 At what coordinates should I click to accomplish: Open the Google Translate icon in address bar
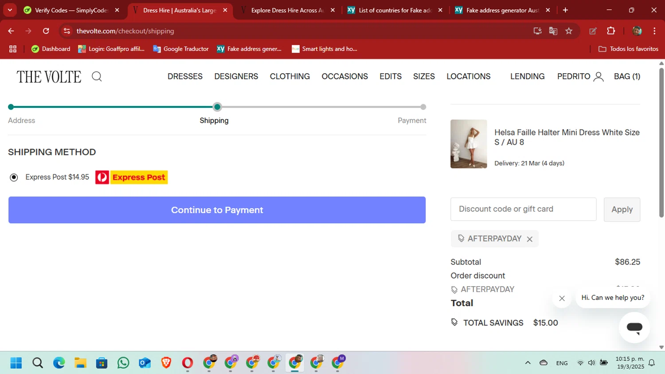[x=553, y=31]
